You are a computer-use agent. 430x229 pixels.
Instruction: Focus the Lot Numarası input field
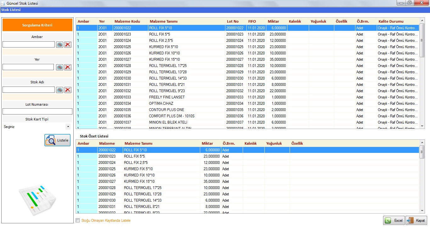37,111
